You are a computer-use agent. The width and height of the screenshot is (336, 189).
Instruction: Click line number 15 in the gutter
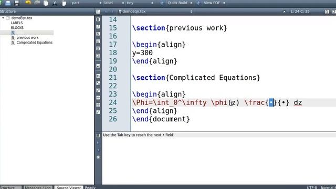(113, 28)
